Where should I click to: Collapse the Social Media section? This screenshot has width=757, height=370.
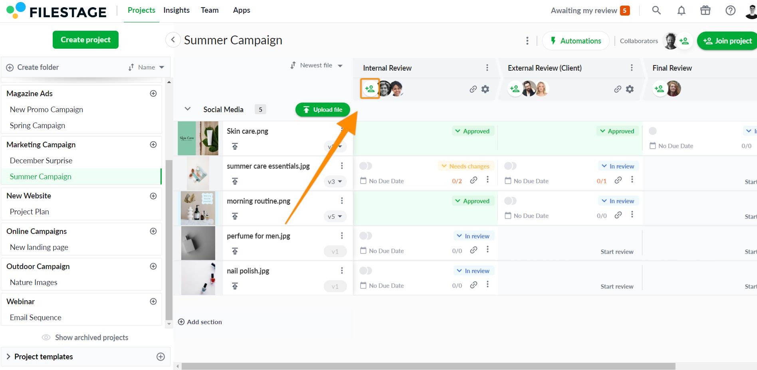(x=187, y=109)
